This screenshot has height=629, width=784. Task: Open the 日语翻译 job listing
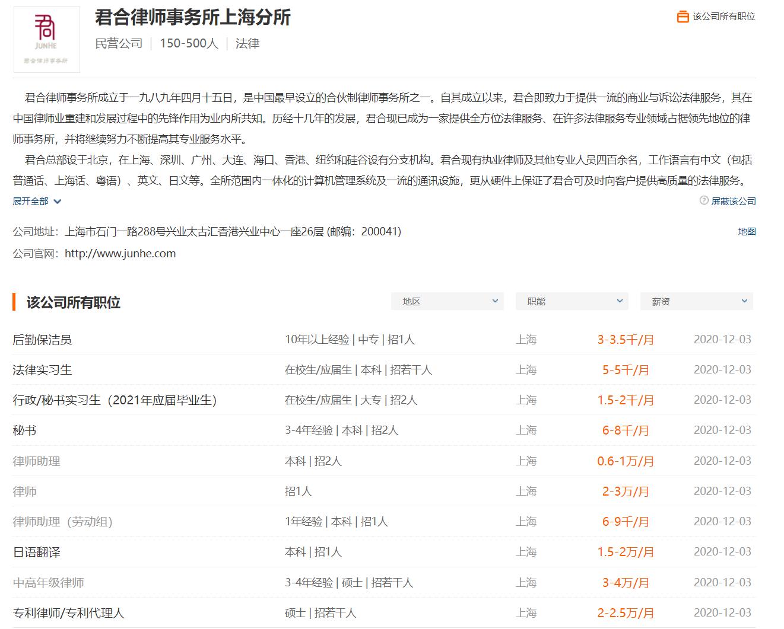pos(36,552)
